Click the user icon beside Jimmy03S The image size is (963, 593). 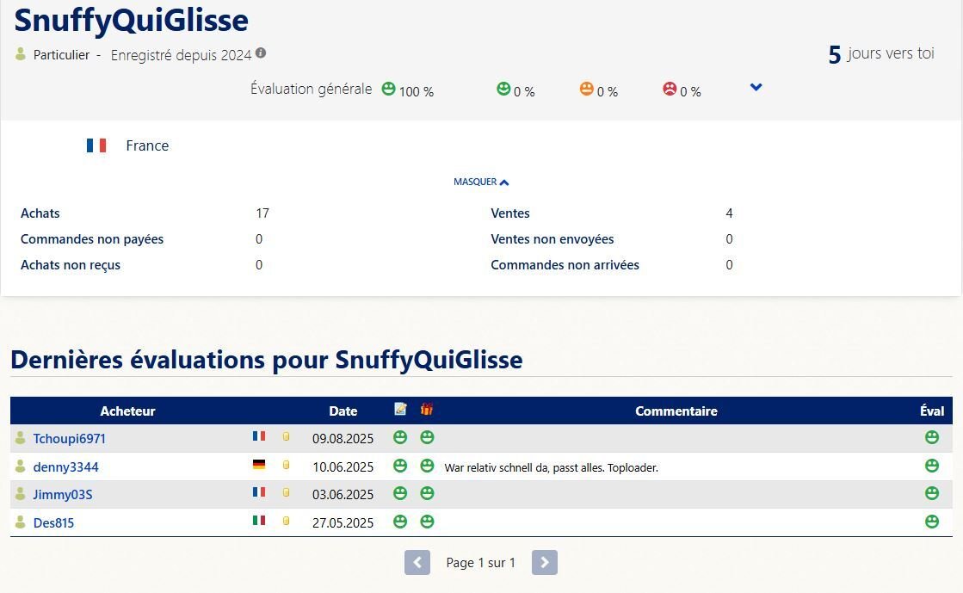click(21, 493)
